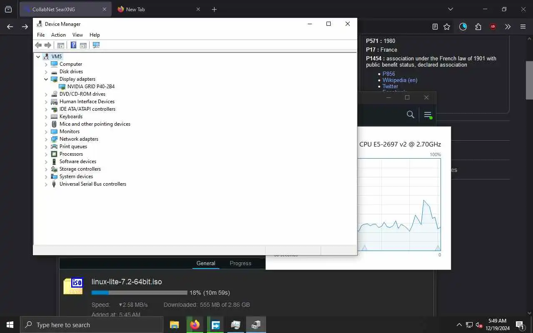Click the blue question-mark Help toolbar icon
Screen dimensions: 533x333
click(x=73, y=45)
